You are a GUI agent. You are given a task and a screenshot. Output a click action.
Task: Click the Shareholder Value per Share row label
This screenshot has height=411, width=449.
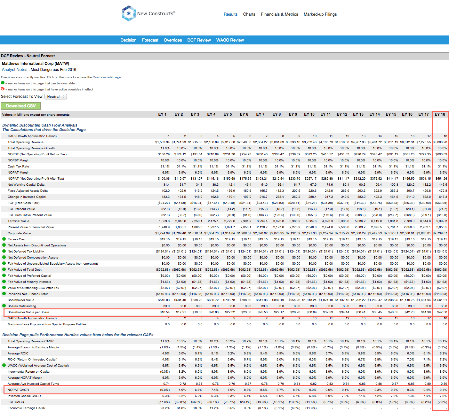click(28, 312)
